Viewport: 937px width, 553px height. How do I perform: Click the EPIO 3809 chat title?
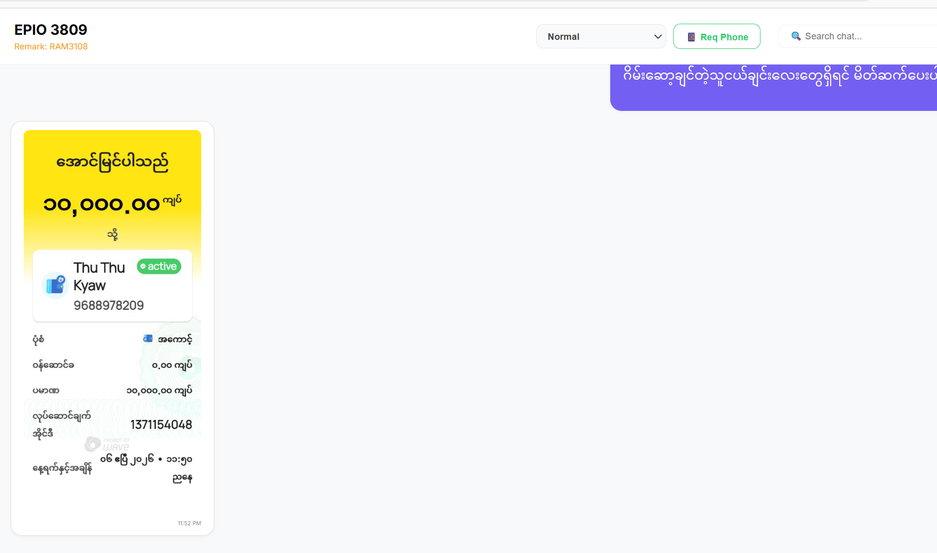pyautogui.click(x=51, y=30)
